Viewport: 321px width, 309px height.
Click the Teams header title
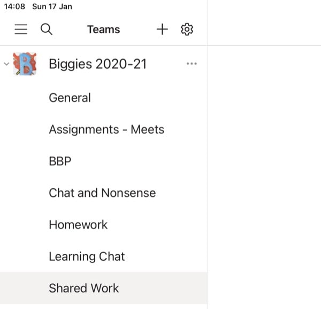(104, 30)
